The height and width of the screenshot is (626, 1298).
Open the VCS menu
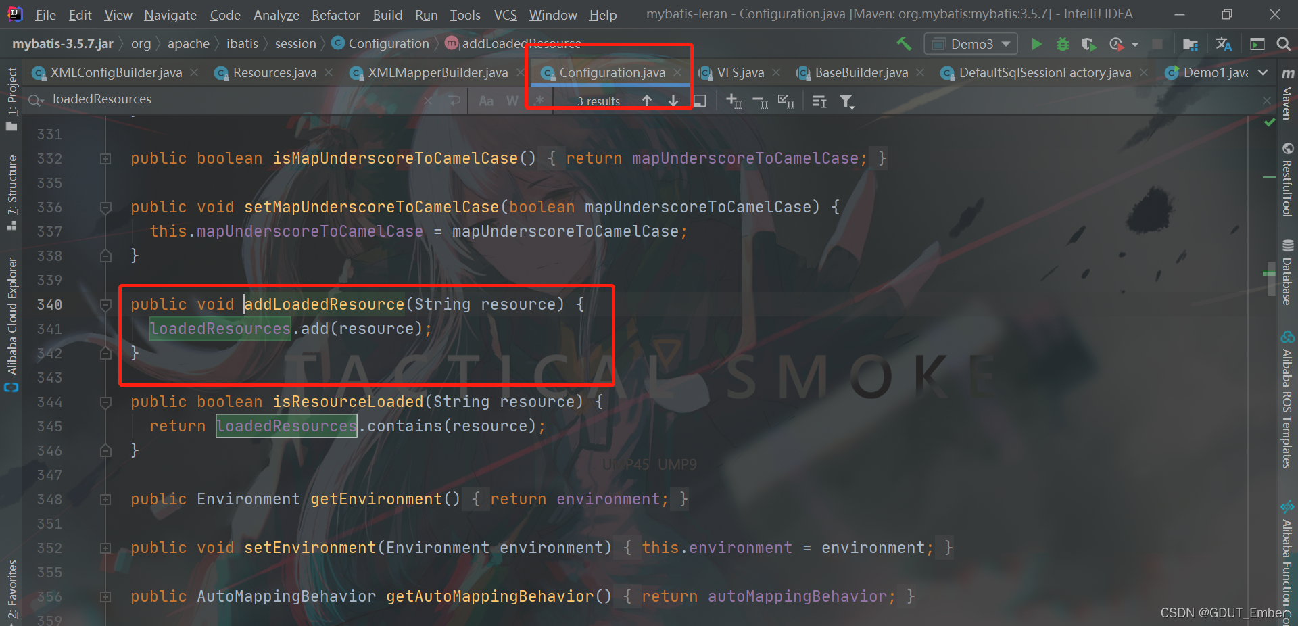tap(505, 14)
